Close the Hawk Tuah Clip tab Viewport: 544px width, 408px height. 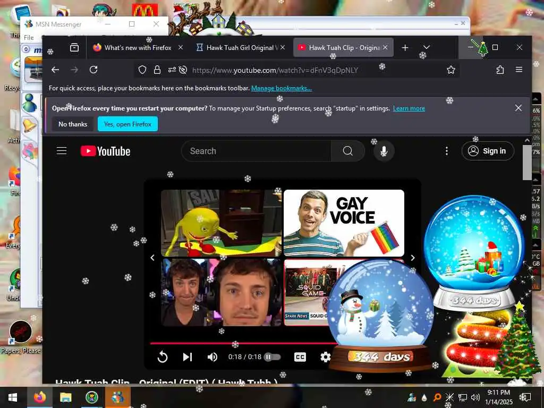click(x=385, y=47)
